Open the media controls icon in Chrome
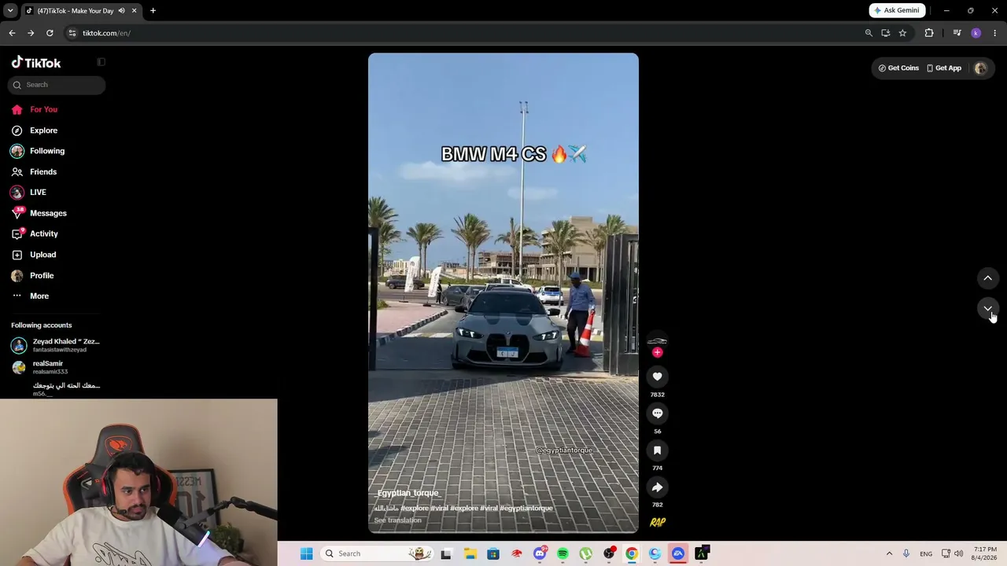 coord(957,33)
